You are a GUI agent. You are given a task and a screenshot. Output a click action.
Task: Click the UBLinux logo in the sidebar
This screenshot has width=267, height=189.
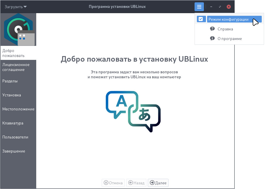click(x=18, y=29)
